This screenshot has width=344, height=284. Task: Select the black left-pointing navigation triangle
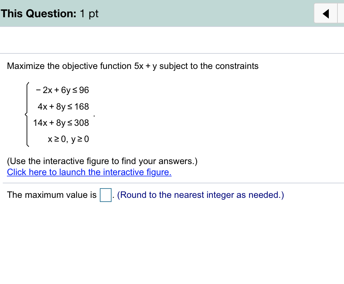[325, 13]
